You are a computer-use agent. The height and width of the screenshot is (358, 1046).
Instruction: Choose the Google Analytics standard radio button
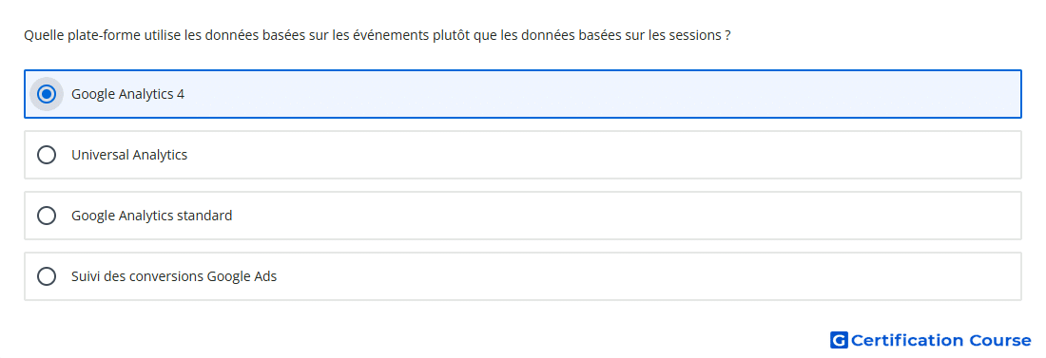pos(47,216)
